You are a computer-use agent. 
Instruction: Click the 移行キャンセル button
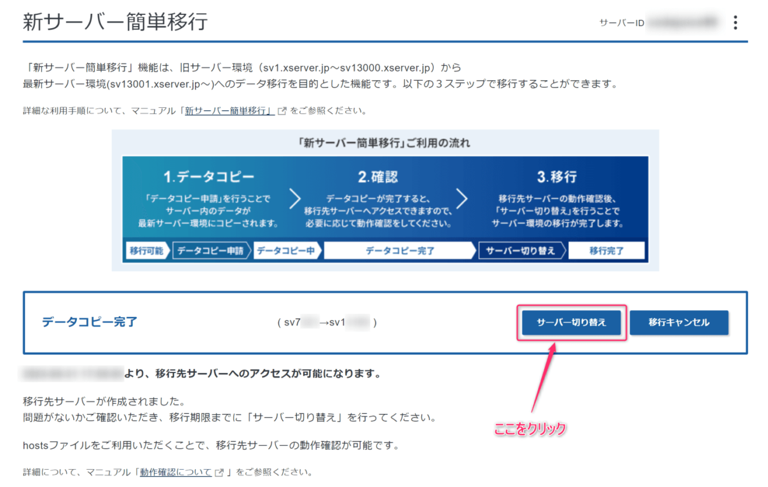click(x=679, y=322)
